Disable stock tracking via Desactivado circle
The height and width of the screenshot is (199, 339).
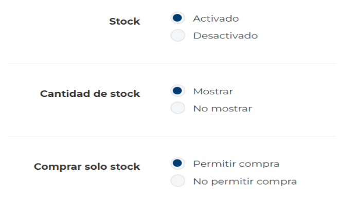[177, 35]
